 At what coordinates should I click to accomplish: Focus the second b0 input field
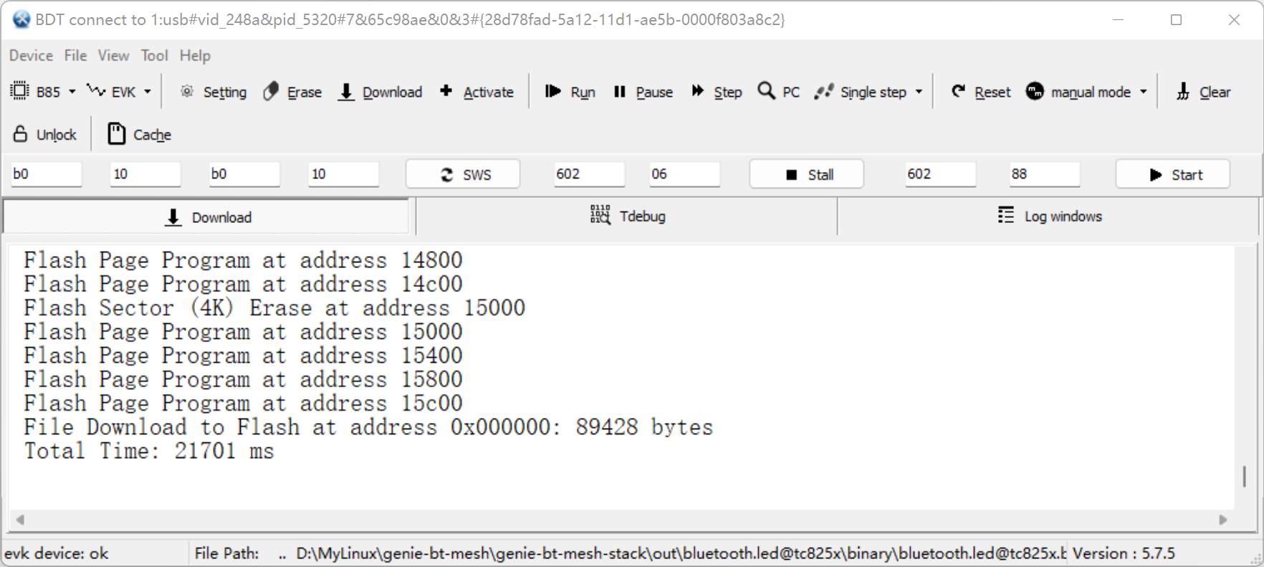pyautogui.click(x=244, y=174)
